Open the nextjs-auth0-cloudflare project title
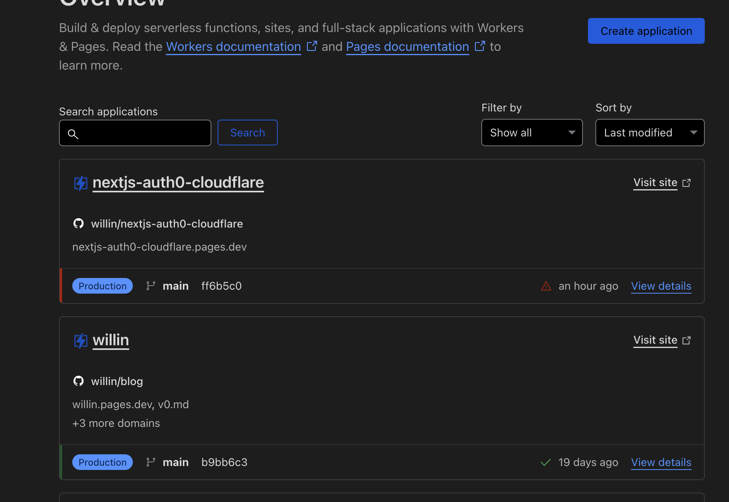 (x=178, y=183)
